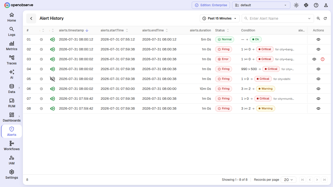The height and width of the screenshot is (187, 333).
Task: Open AI in the sidebar
Action: [x=12, y=75]
